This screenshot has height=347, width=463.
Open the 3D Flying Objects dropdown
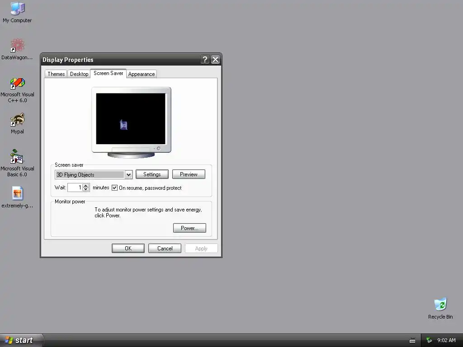(128, 175)
